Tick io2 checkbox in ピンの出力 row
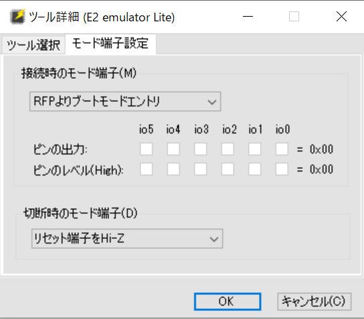The image size is (364, 319). (227, 149)
